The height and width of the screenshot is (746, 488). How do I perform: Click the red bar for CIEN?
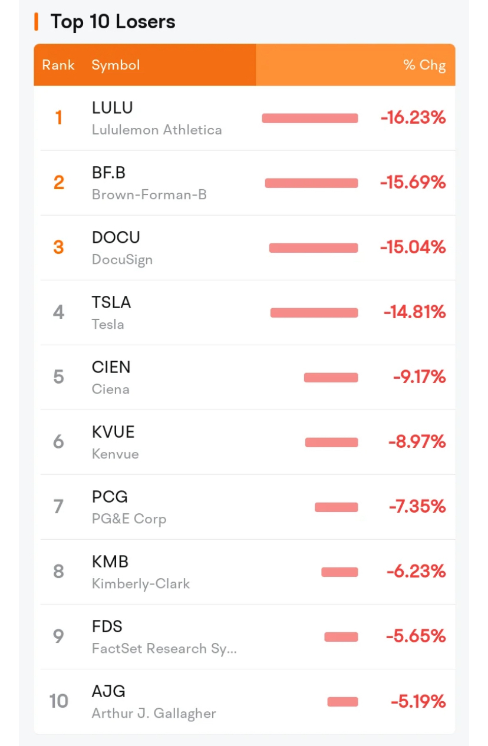(x=331, y=377)
